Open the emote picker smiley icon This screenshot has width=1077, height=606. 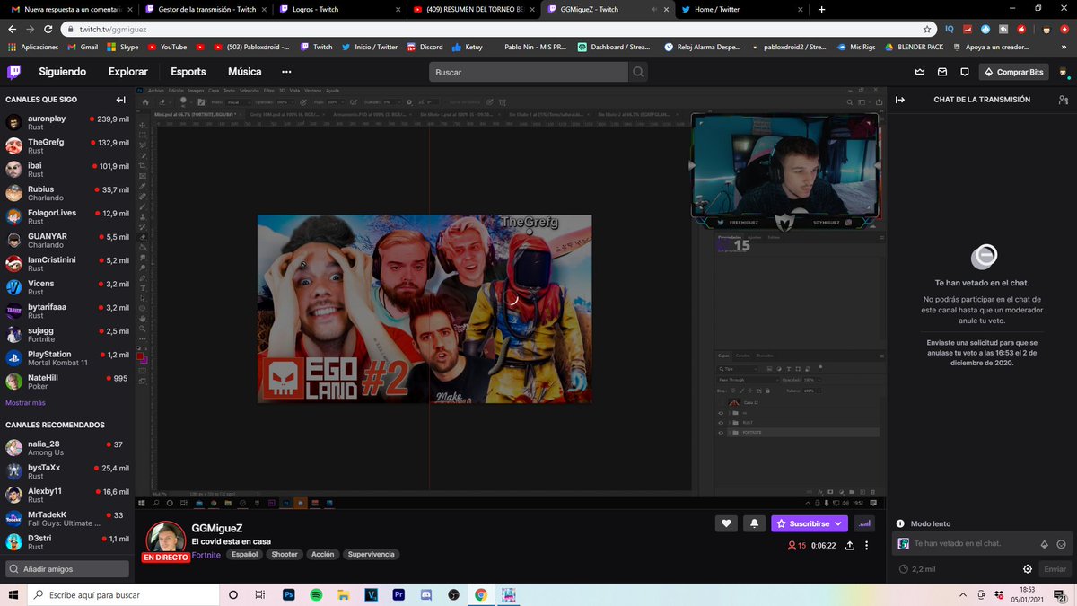pos(1061,544)
